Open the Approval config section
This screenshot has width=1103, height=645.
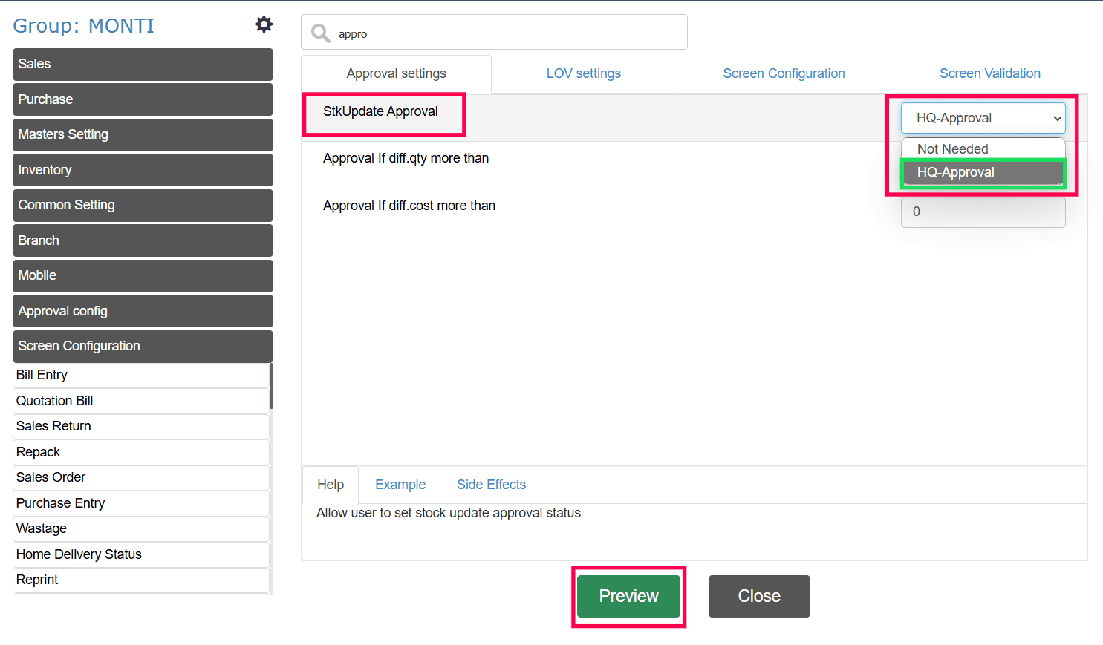point(143,311)
